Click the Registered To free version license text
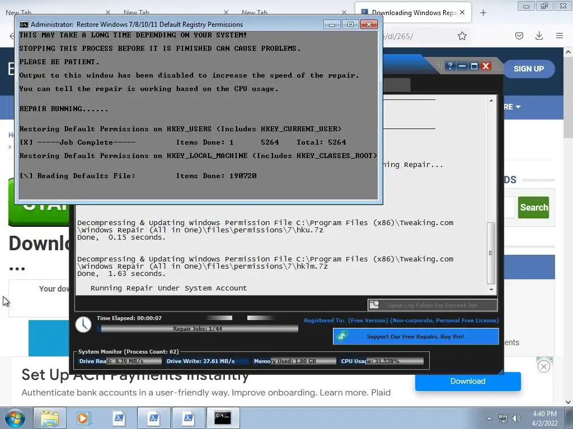The width and height of the screenshot is (573, 429). click(401, 320)
